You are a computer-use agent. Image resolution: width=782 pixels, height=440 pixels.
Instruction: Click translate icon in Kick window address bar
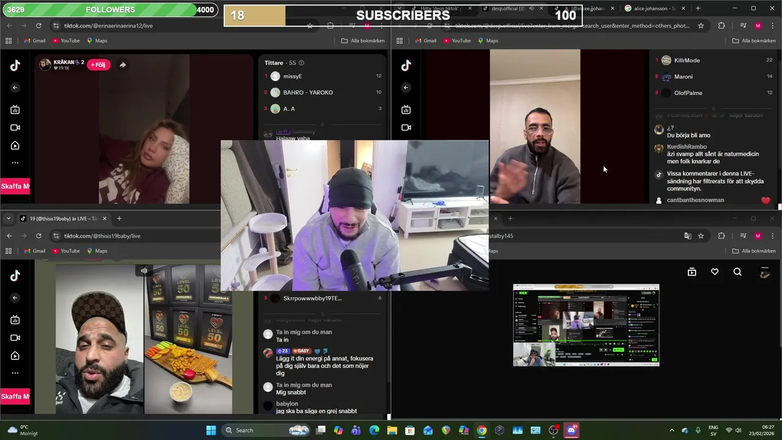pyautogui.click(x=688, y=236)
